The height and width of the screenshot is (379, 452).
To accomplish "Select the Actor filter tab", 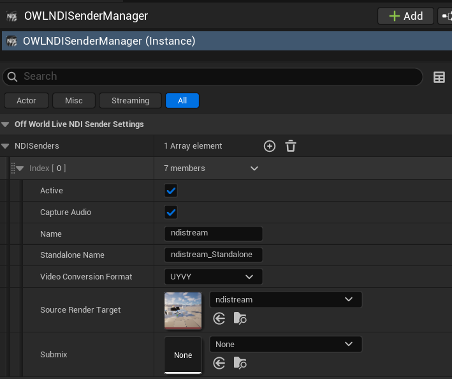I will pos(26,101).
